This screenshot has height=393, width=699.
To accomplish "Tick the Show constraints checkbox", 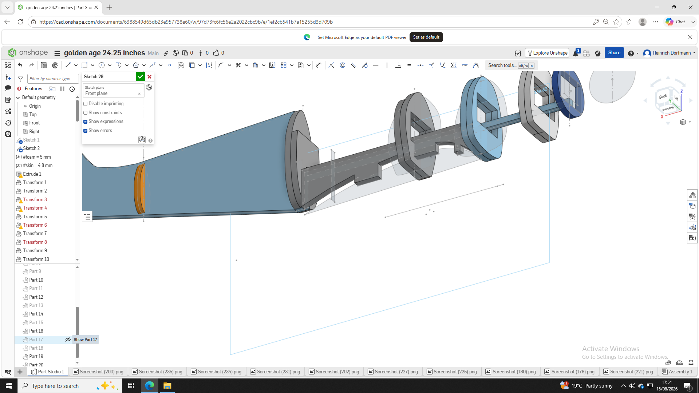I will 86,113.
